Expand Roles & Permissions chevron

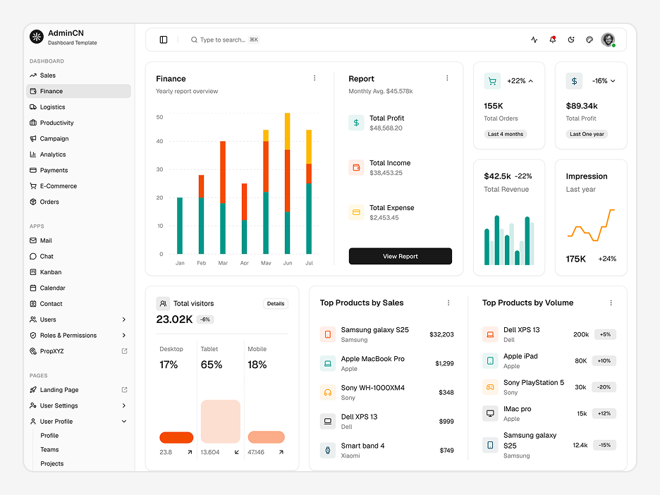(124, 335)
